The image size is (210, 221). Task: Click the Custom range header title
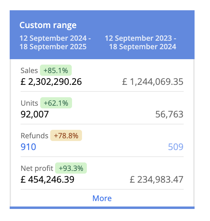point(48,25)
